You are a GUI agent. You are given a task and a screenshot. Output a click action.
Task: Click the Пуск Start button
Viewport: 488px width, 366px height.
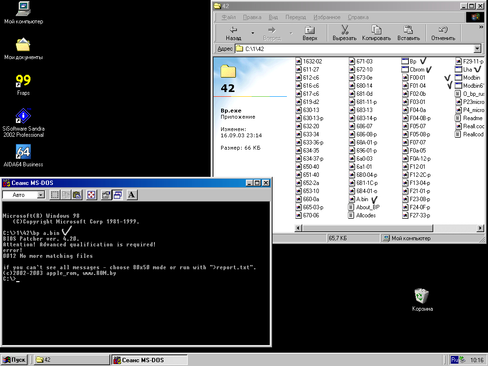pyautogui.click(x=14, y=360)
